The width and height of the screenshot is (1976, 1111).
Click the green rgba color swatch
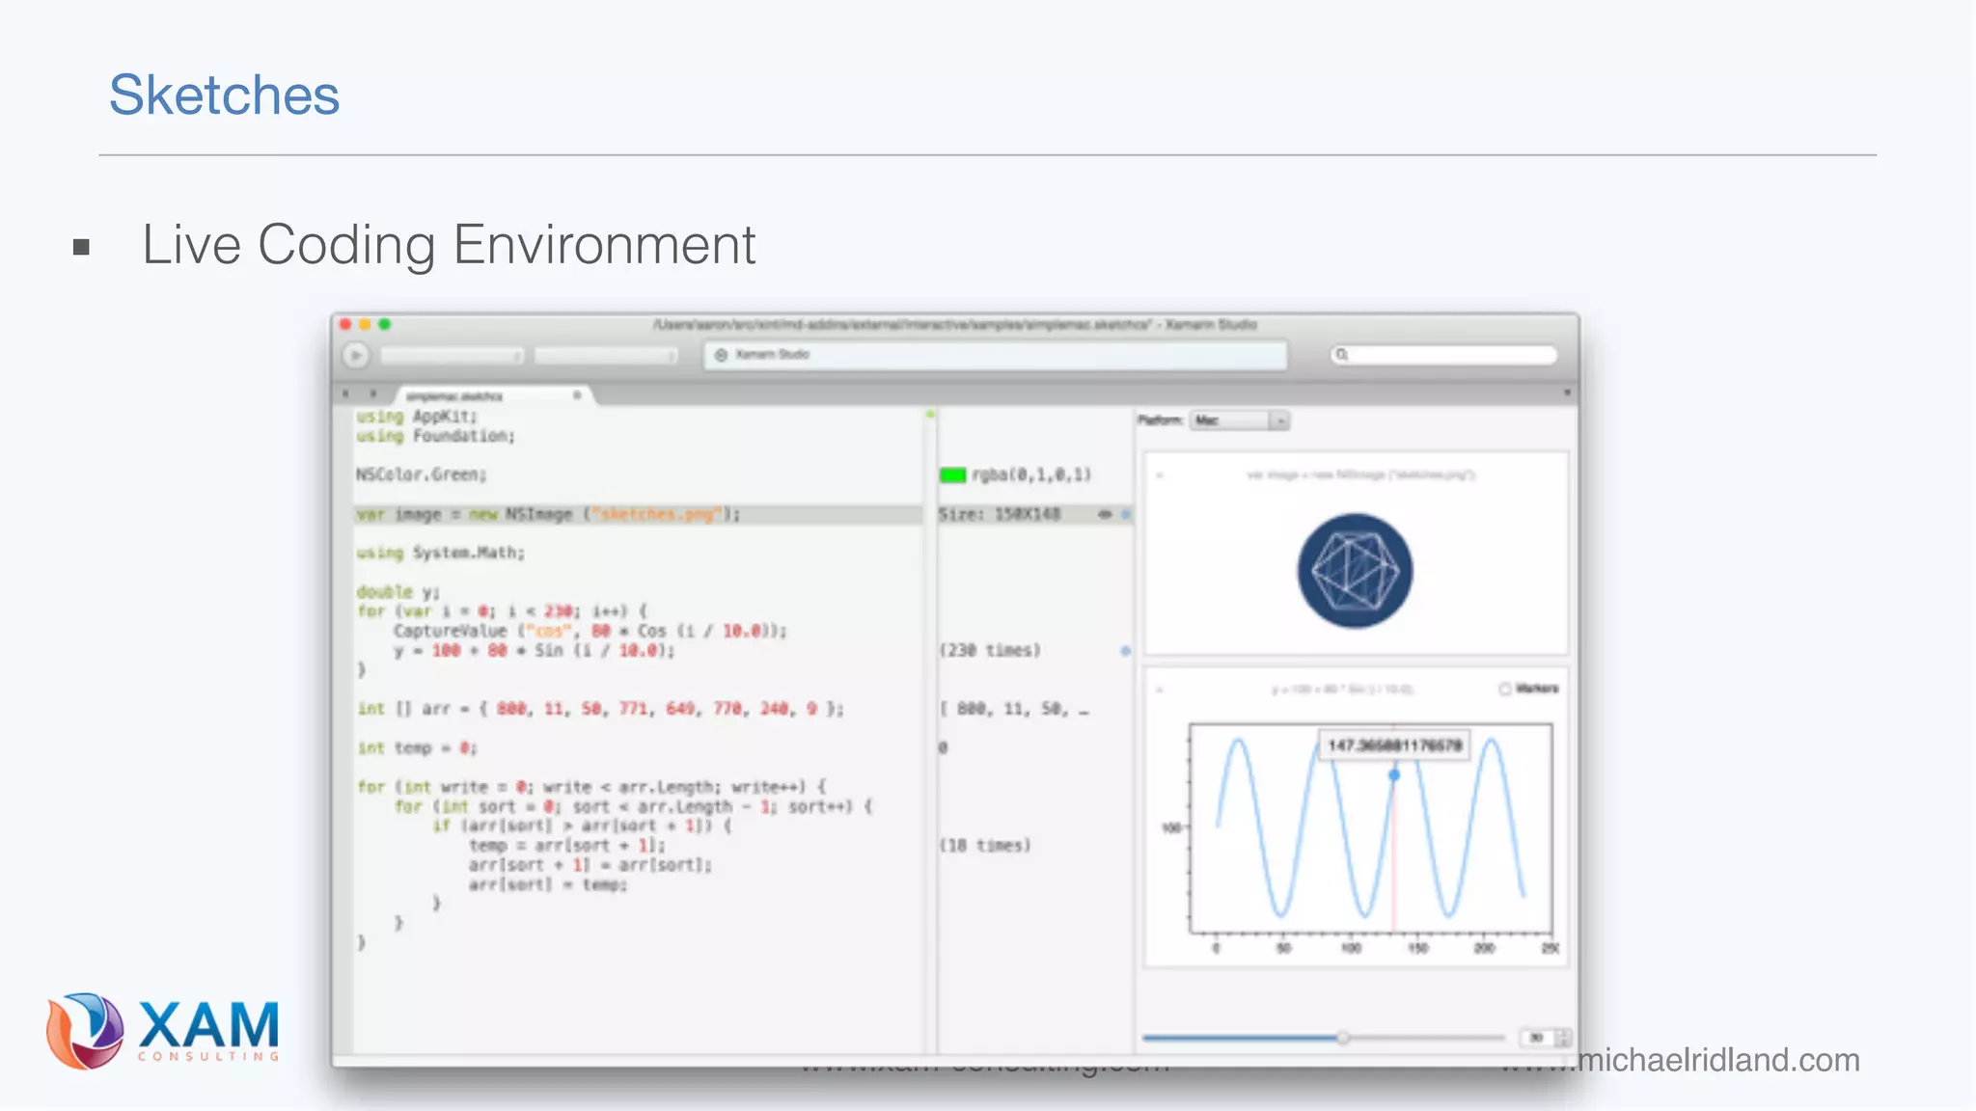click(x=952, y=474)
